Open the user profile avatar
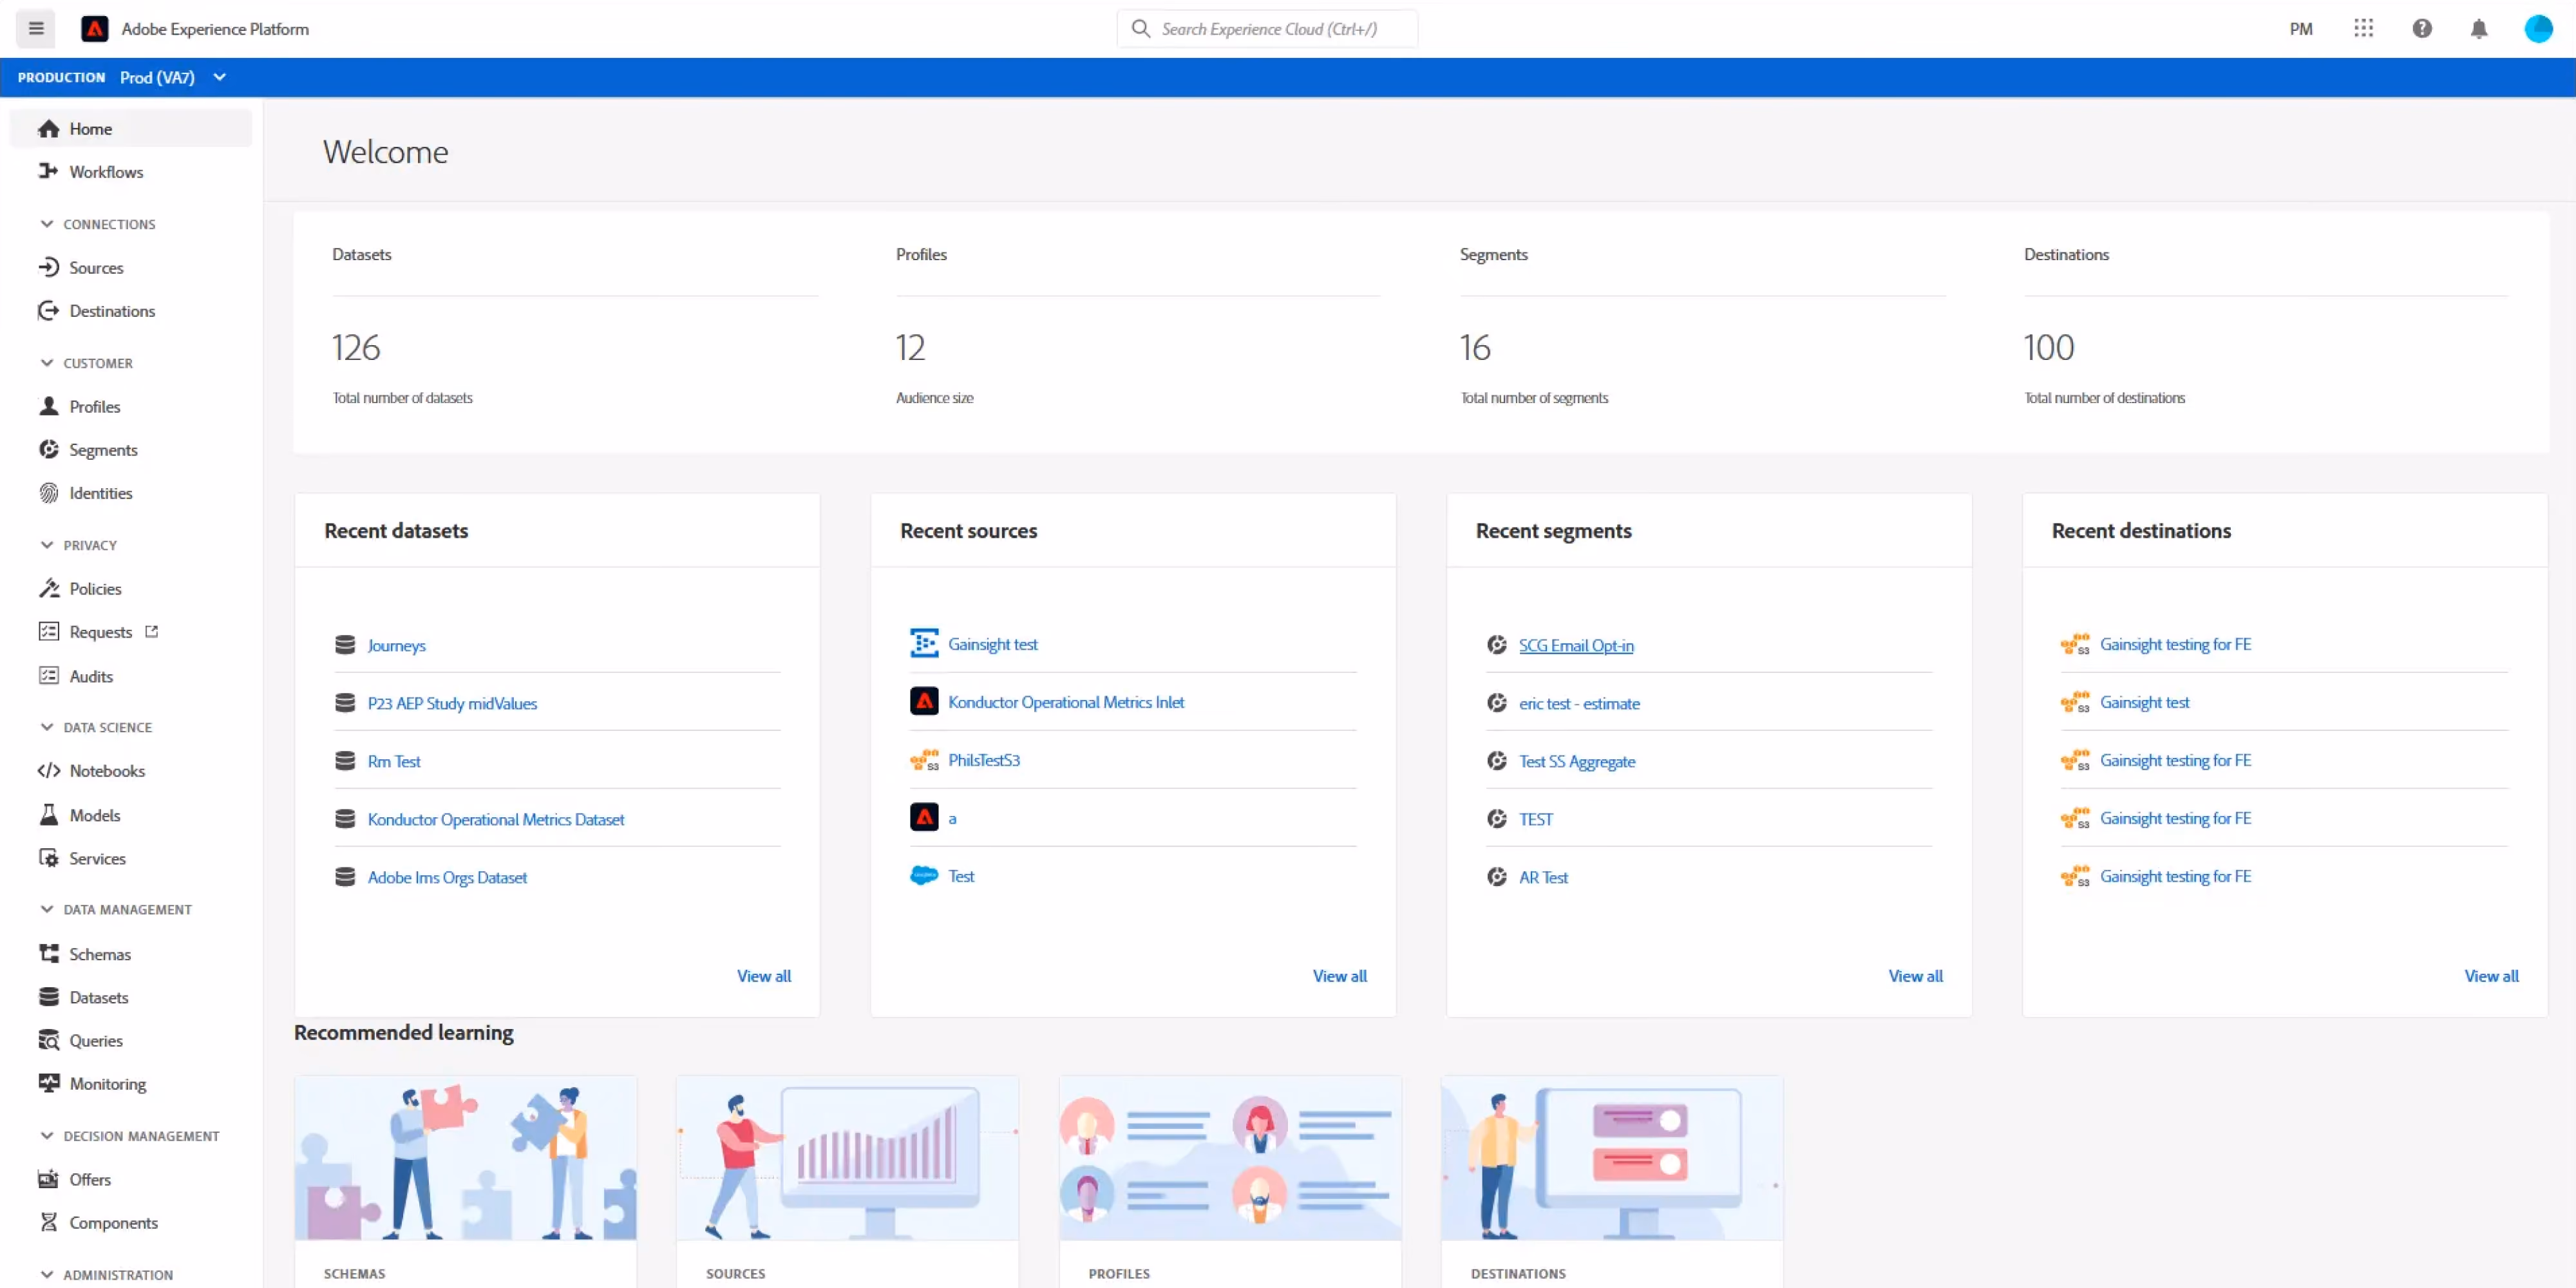Image resolution: width=2576 pixels, height=1288 pixels. click(x=2538, y=28)
